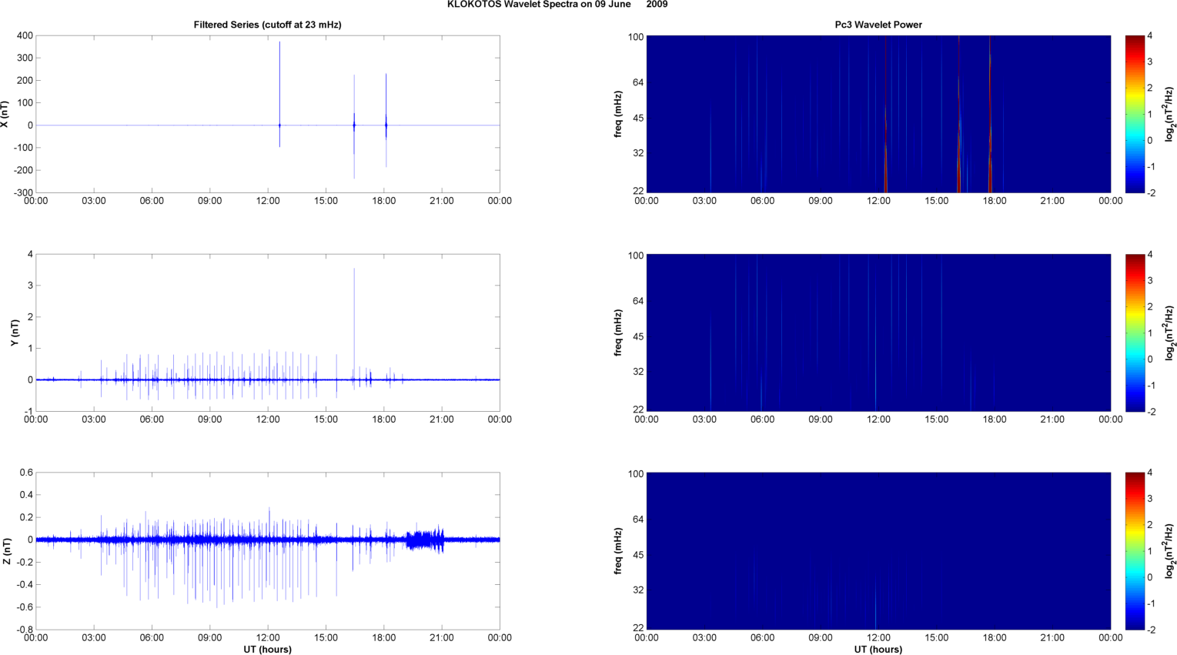Select the Z series noise burst before 21:00
The height and width of the screenshot is (655, 1177).
(425, 539)
